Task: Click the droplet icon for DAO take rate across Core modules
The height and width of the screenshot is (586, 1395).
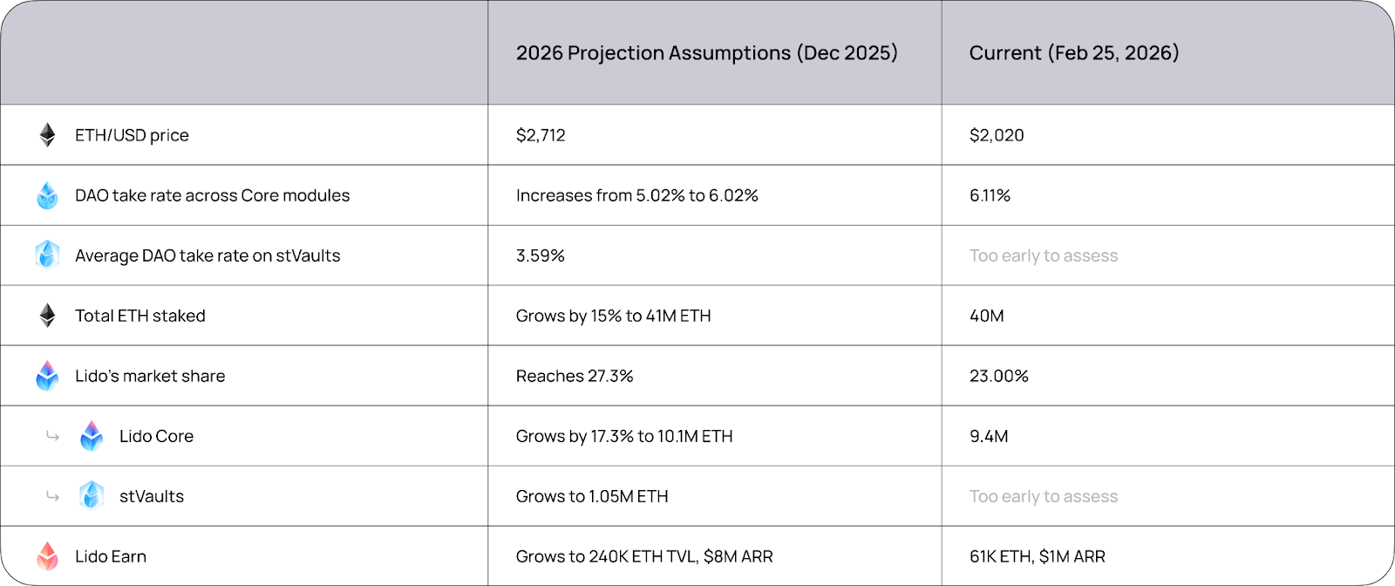Action: pos(48,195)
